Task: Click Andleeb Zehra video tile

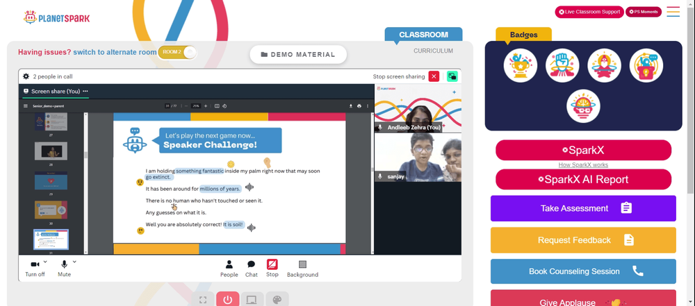Action: click(x=418, y=108)
